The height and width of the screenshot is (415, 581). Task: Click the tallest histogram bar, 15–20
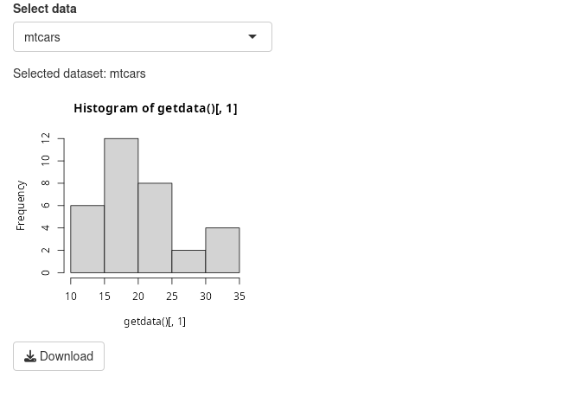pyautogui.click(x=121, y=206)
